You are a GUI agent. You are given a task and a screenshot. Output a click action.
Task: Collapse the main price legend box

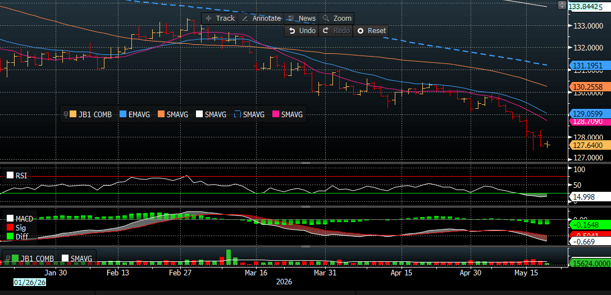(65, 114)
